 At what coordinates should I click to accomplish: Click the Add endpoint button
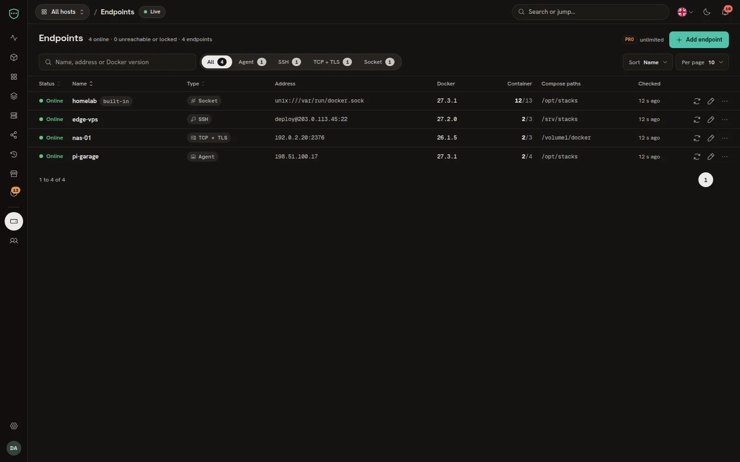699,40
